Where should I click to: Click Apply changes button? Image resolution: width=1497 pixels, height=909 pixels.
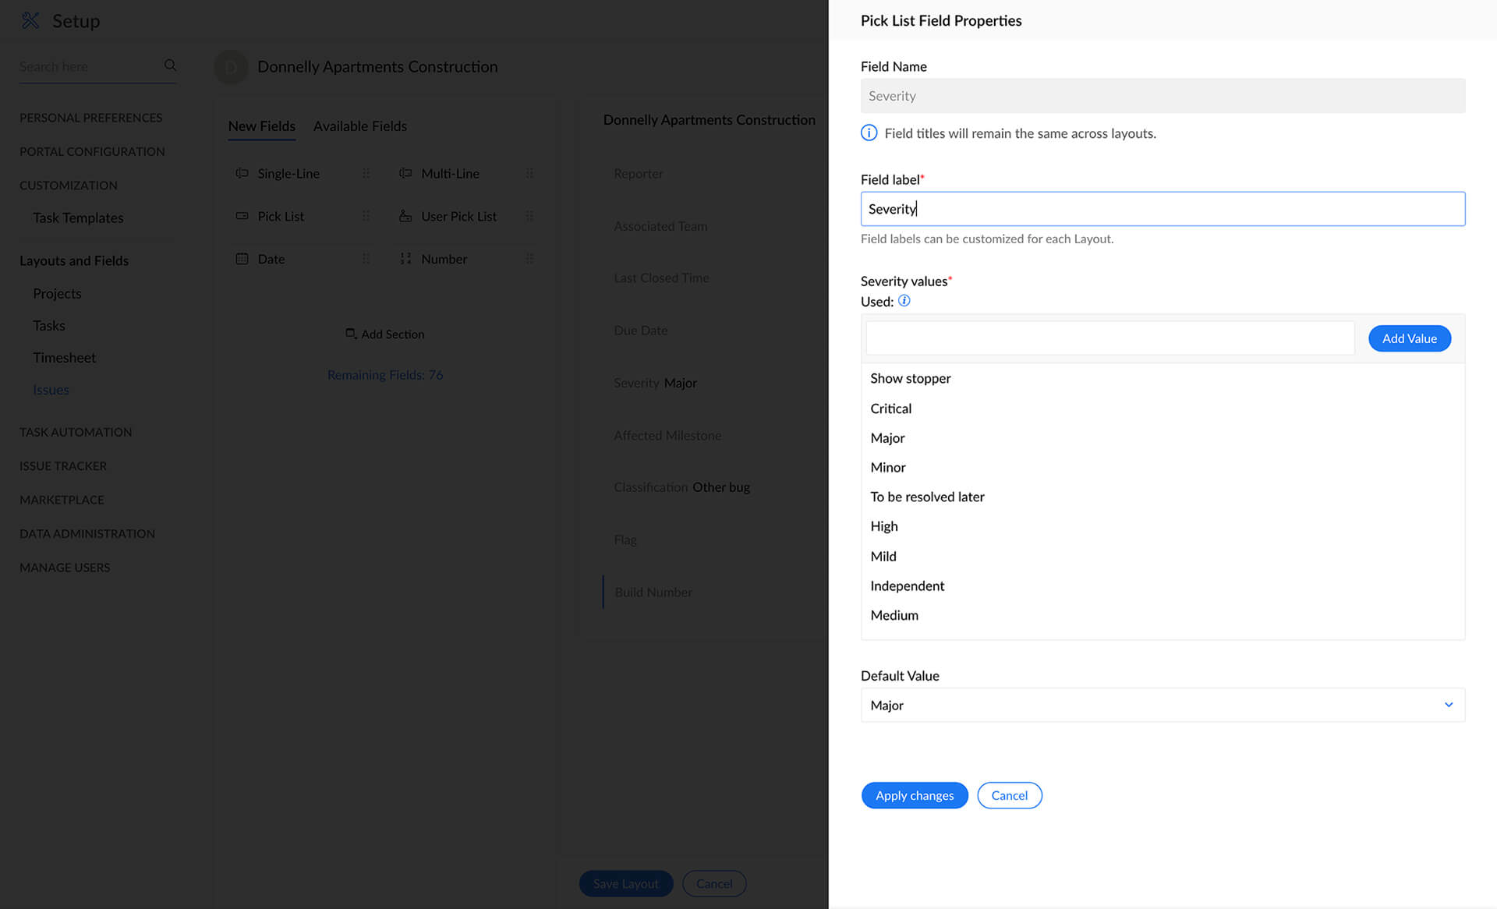(x=914, y=795)
